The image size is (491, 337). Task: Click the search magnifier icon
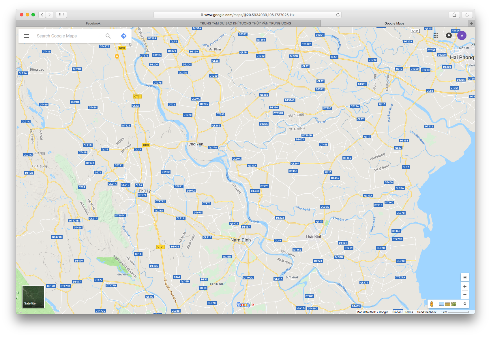(108, 36)
